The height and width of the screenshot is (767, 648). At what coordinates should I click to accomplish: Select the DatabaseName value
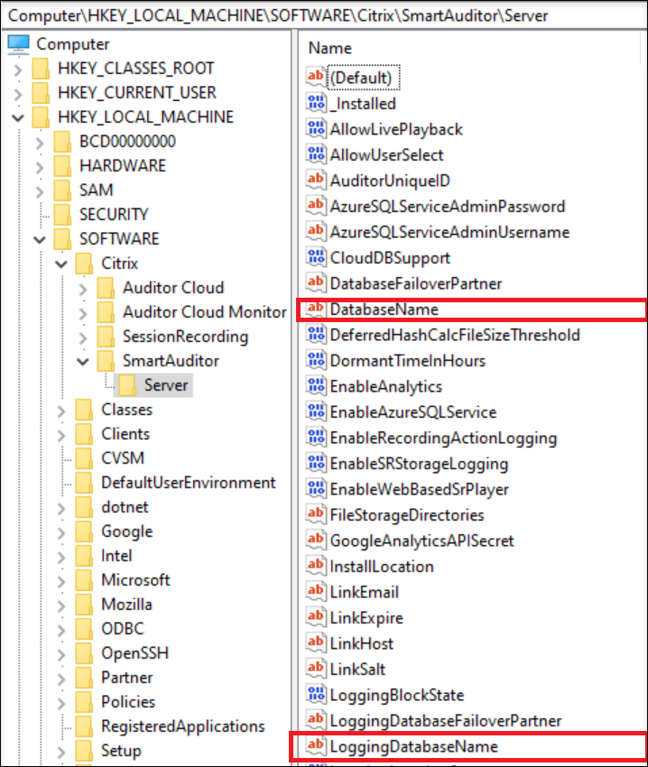[384, 310]
